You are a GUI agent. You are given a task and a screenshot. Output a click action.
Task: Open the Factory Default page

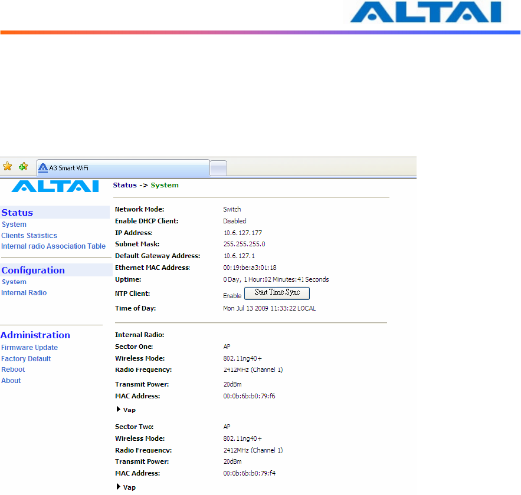(x=26, y=359)
